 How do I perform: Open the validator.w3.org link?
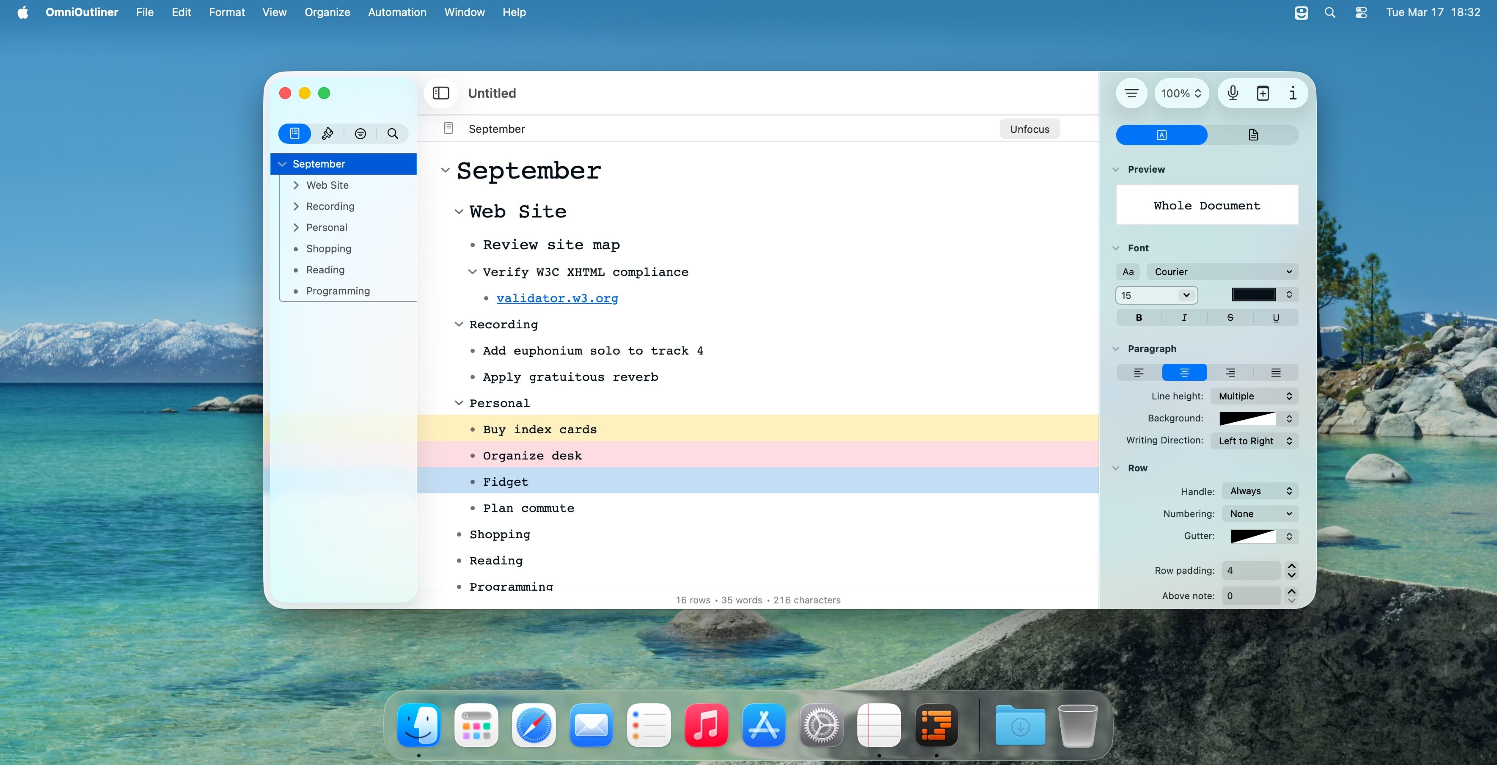pyautogui.click(x=557, y=298)
